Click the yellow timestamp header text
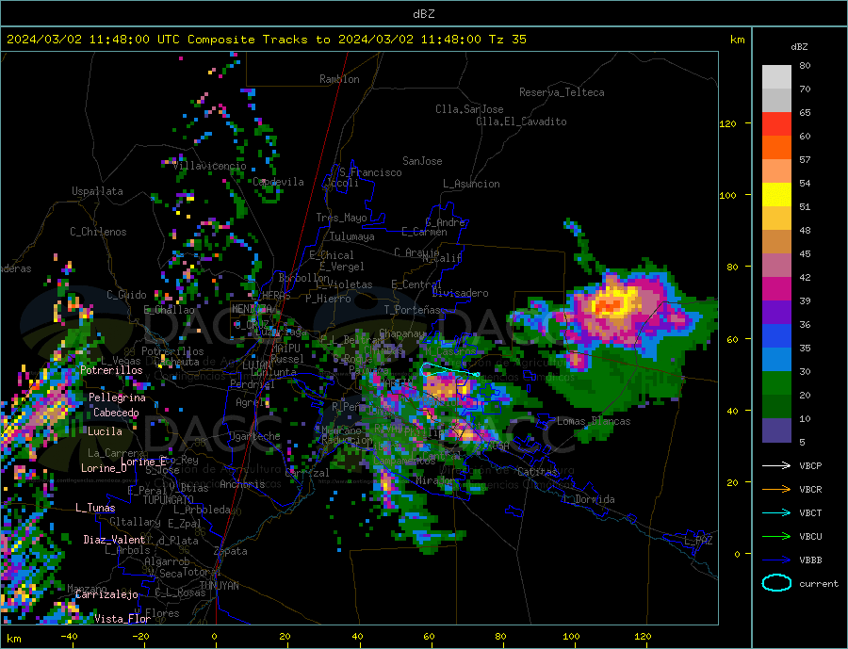 tap(267, 39)
